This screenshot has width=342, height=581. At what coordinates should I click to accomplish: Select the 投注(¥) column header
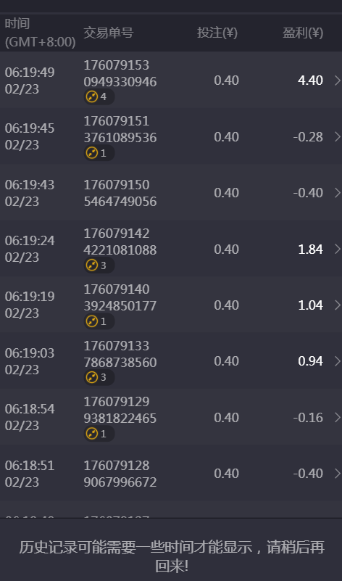coord(217,33)
